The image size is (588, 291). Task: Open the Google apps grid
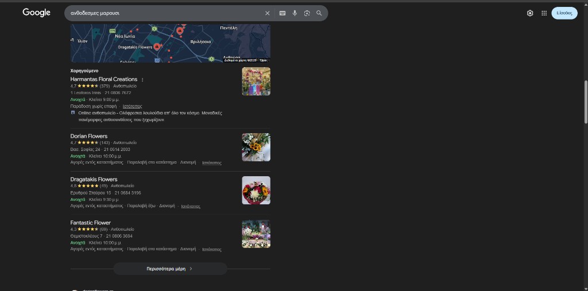coord(544,13)
